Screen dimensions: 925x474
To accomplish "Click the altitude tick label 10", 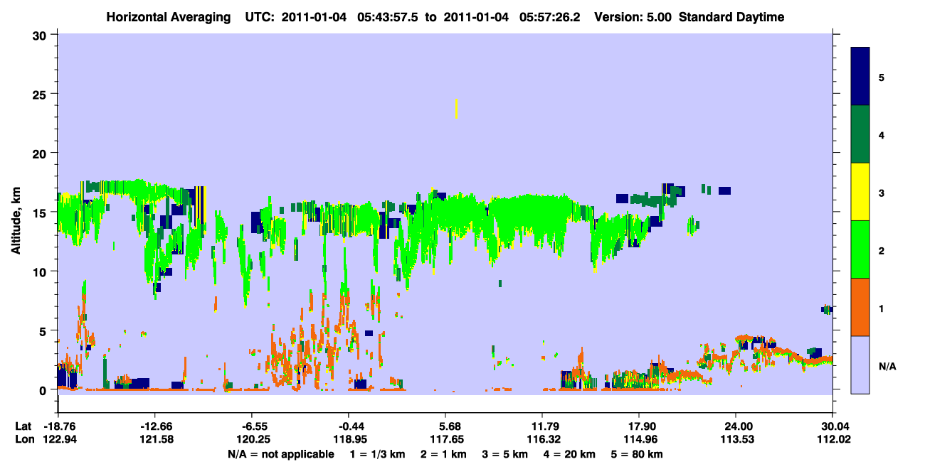I will 41,271.
